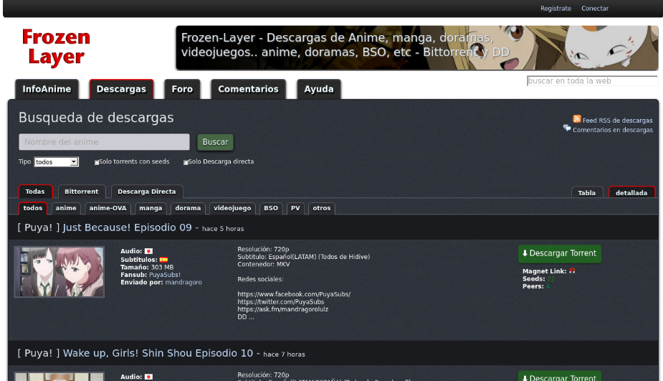Go to the InfoAnime section
Screen dimensions: 663x381
pyautogui.click(x=47, y=90)
